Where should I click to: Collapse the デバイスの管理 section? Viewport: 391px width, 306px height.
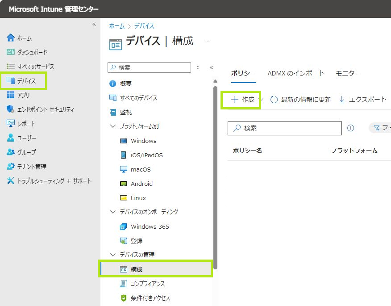click(113, 255)
